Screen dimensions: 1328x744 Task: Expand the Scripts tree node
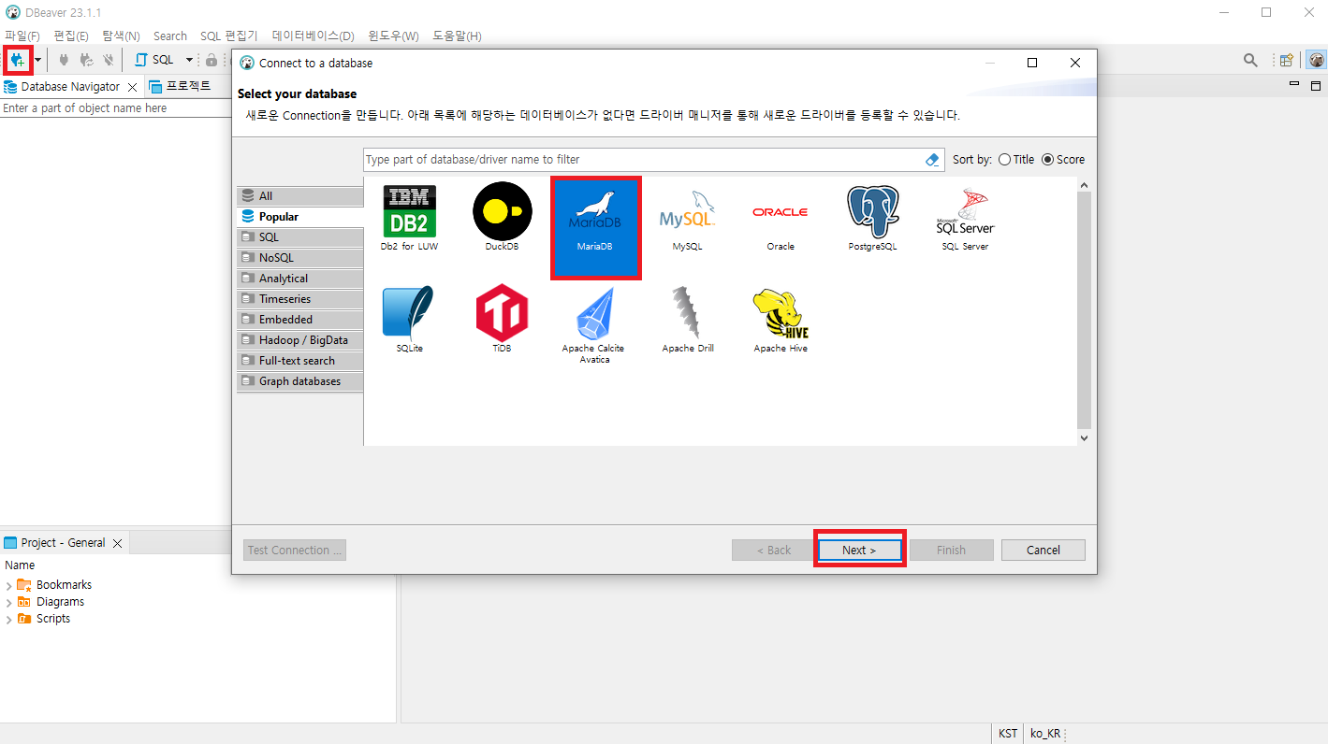9,619
